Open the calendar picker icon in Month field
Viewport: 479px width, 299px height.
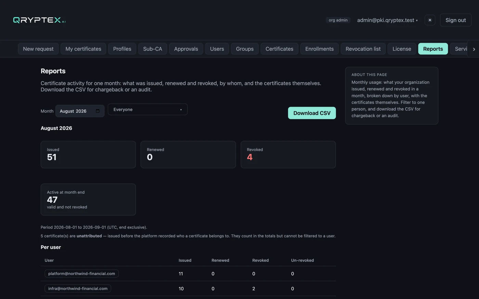point(98,111)
